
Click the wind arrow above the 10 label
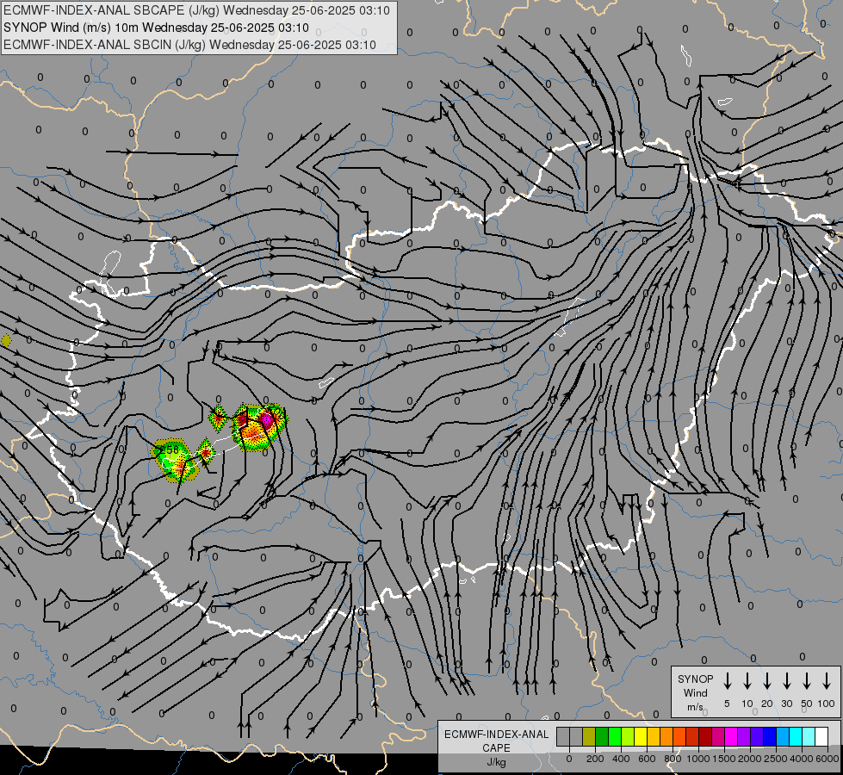[747, 681]
